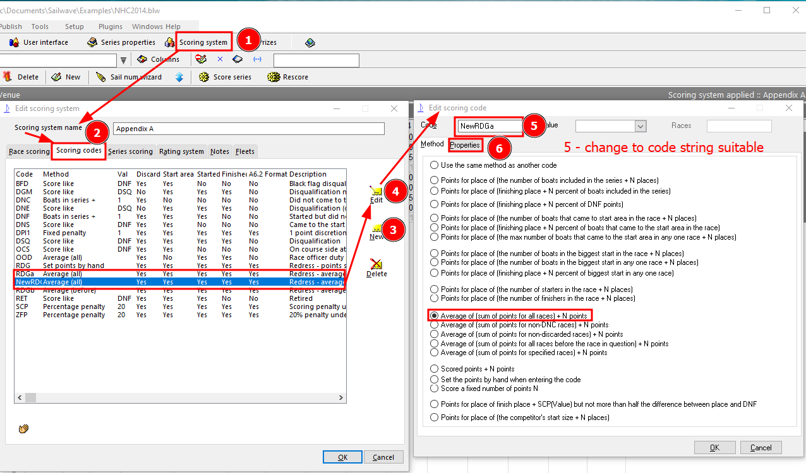806x473 pixels.
Task: Click the horizontal scrollbar of codes list
Action: point(180,398)
